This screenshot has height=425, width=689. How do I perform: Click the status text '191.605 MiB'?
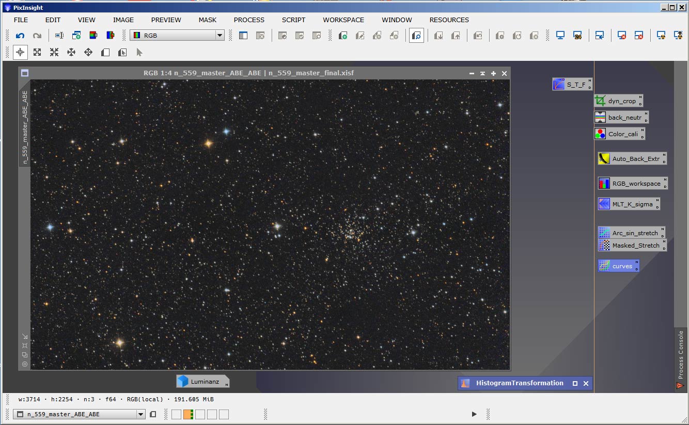[193, 399]
